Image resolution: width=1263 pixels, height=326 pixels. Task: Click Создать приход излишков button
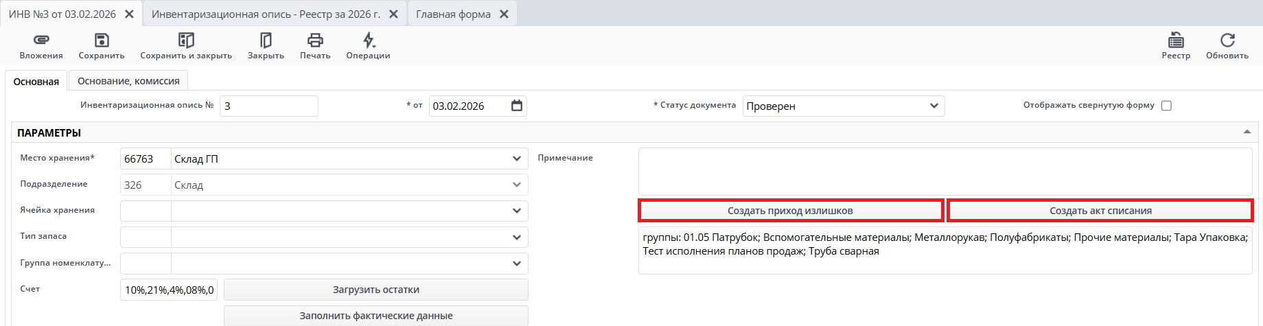[x=790, y=211]
